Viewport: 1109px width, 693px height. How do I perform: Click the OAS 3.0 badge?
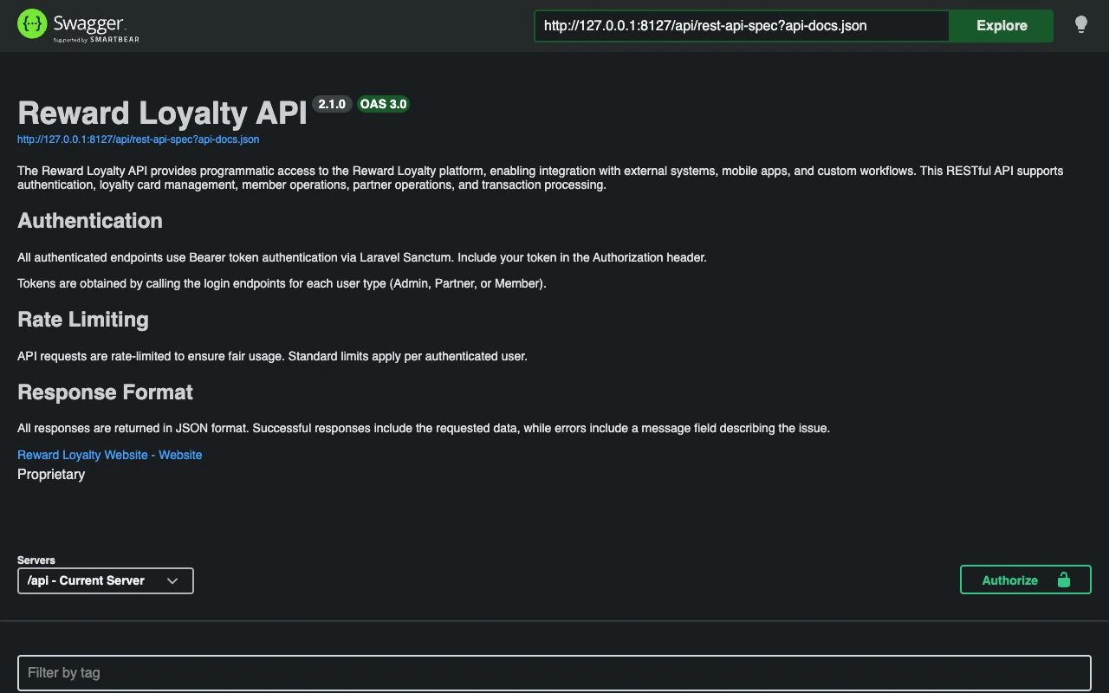coord(384,104)
